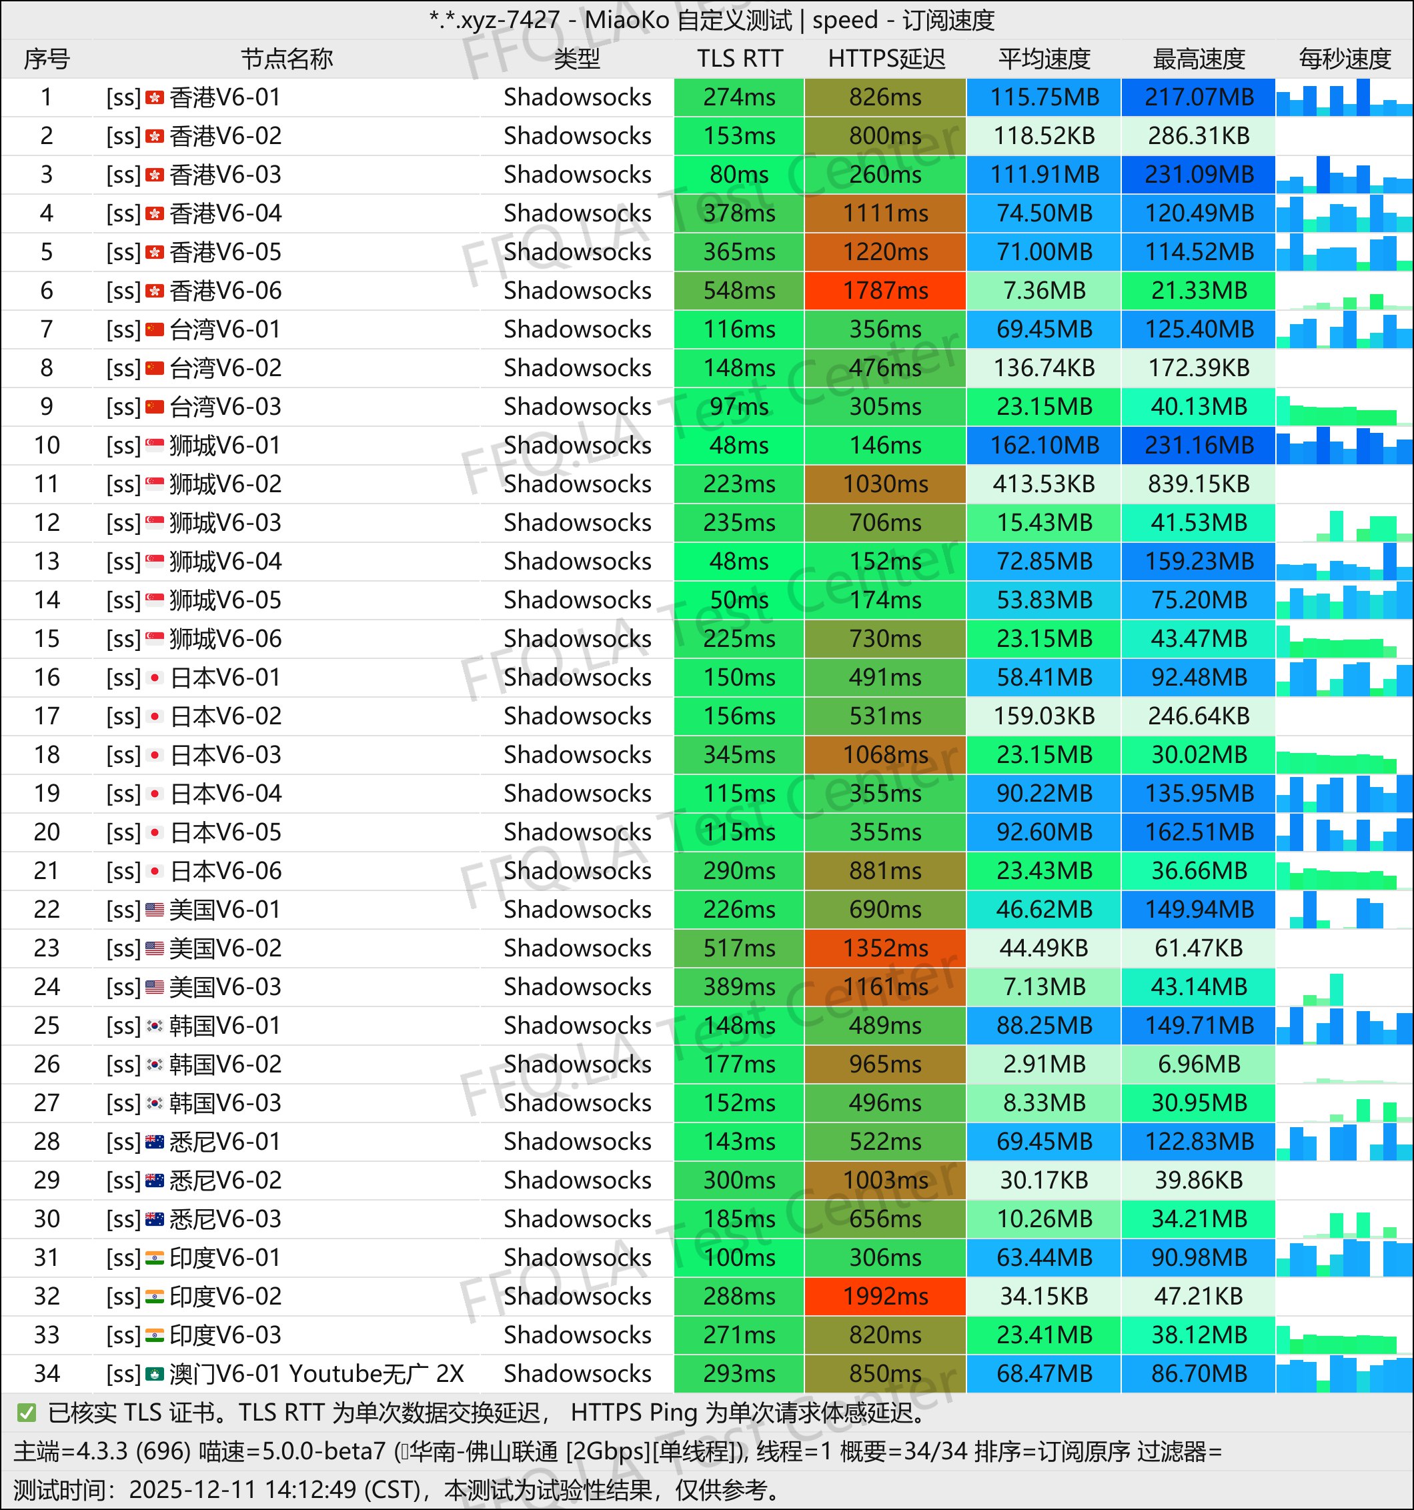Click the footer line starting 主端=4.3.3
Screen dimensions: 1414x1510
tap(618, 1451)
